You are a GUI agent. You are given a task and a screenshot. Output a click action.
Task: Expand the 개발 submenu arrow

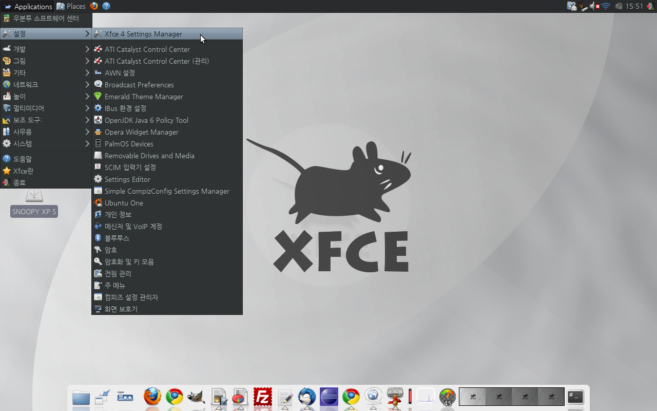(87, 49)
